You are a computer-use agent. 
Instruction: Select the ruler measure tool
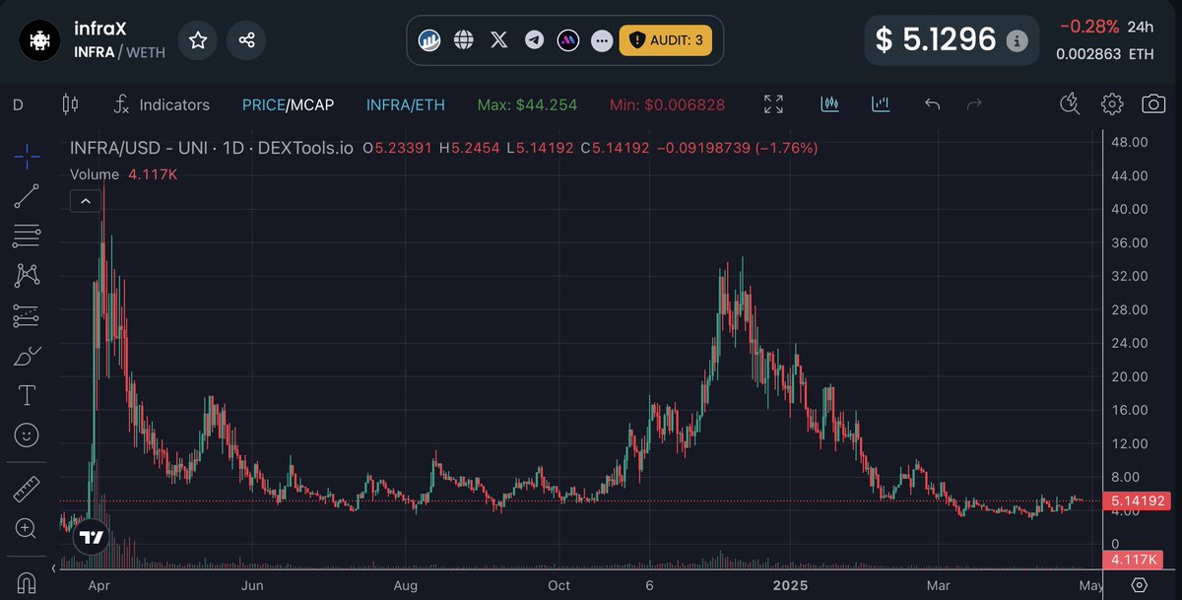point(27,489)
